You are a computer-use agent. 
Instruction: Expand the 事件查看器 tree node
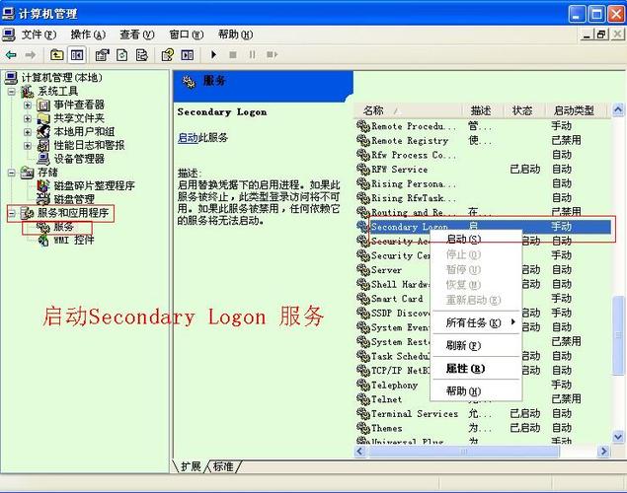pyautogui.click(x=28, y=105)
